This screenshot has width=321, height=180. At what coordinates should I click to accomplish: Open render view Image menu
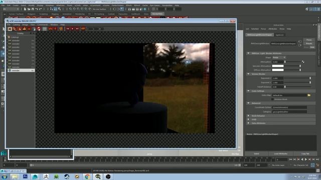pyautogui.click(x=25, y=24)
